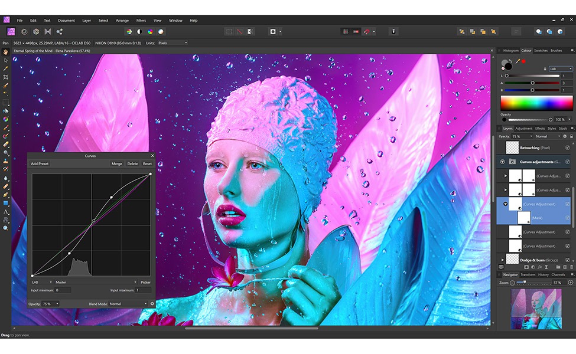
Task: Click the Navigator zoom slider
Action: pos(533,283)
